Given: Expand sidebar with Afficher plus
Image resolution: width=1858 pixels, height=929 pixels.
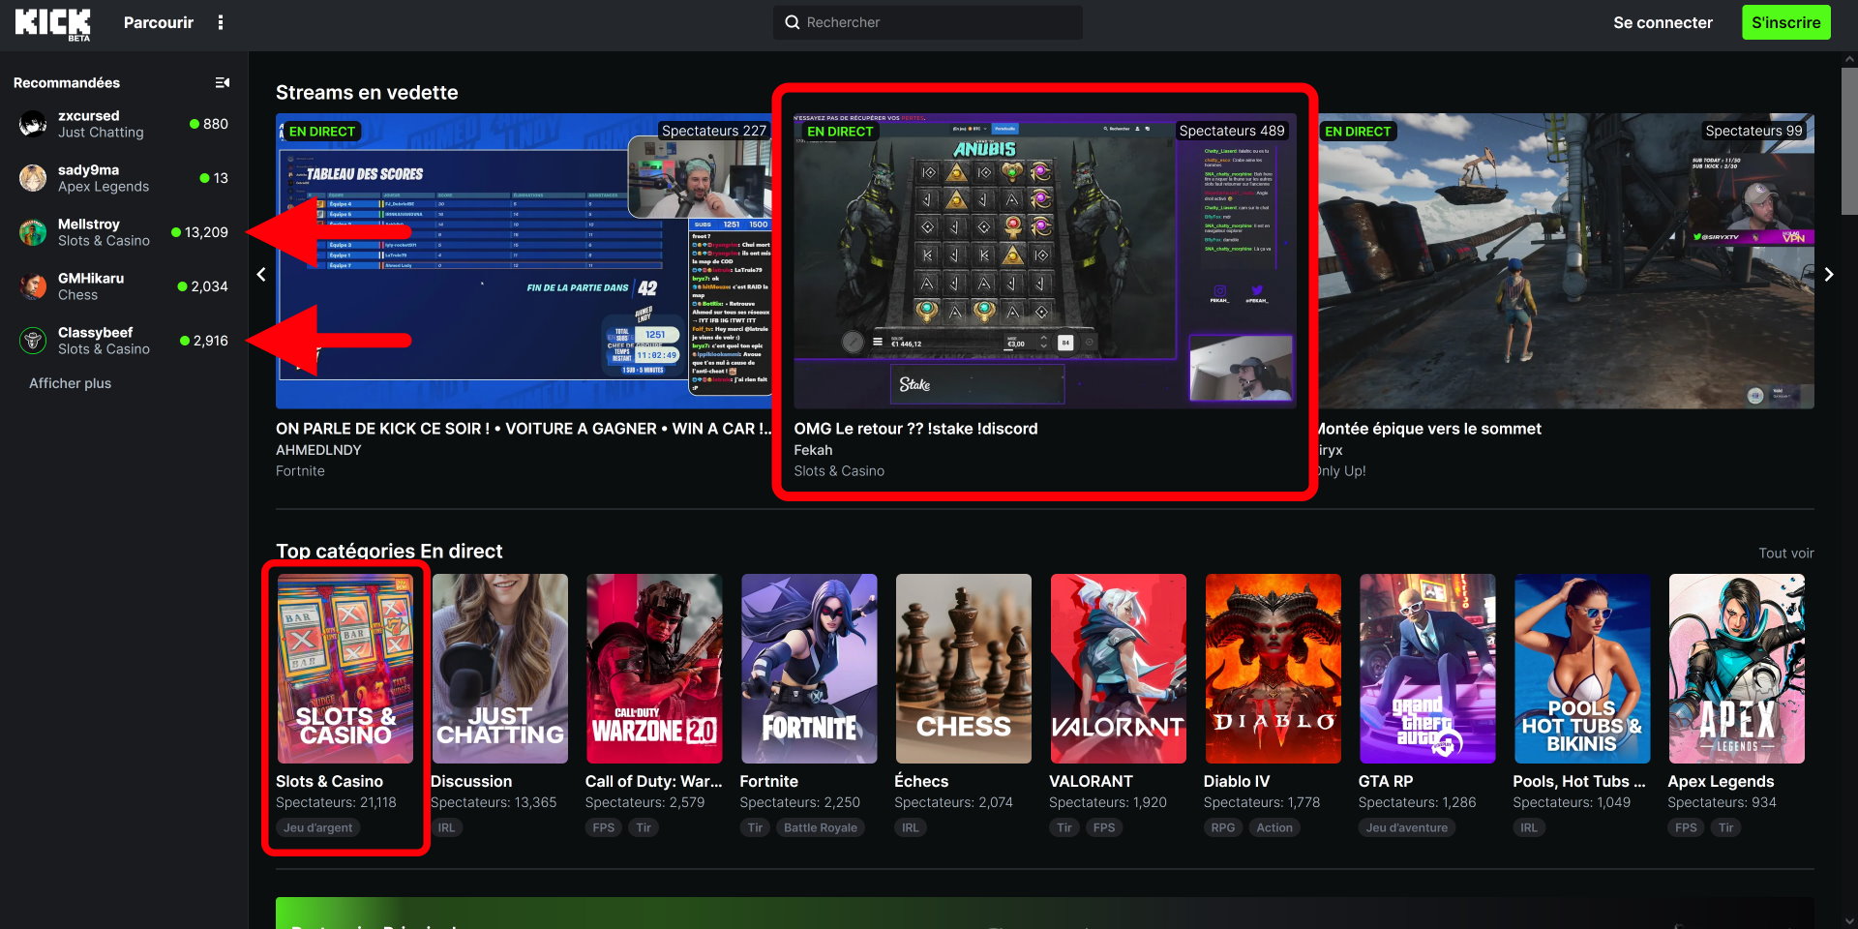Looking at the screenshot, I should coord(70,383).
